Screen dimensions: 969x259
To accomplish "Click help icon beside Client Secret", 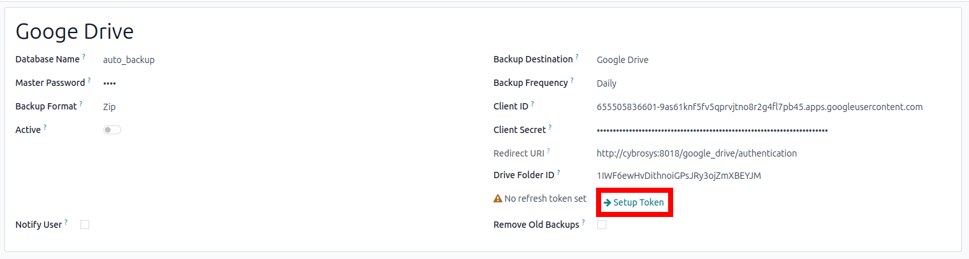I will click(550, 128).
